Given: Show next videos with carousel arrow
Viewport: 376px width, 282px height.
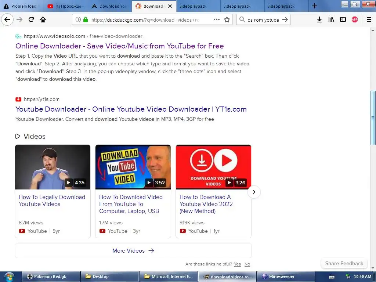Looking at the screenshot, I should (254, 192).
